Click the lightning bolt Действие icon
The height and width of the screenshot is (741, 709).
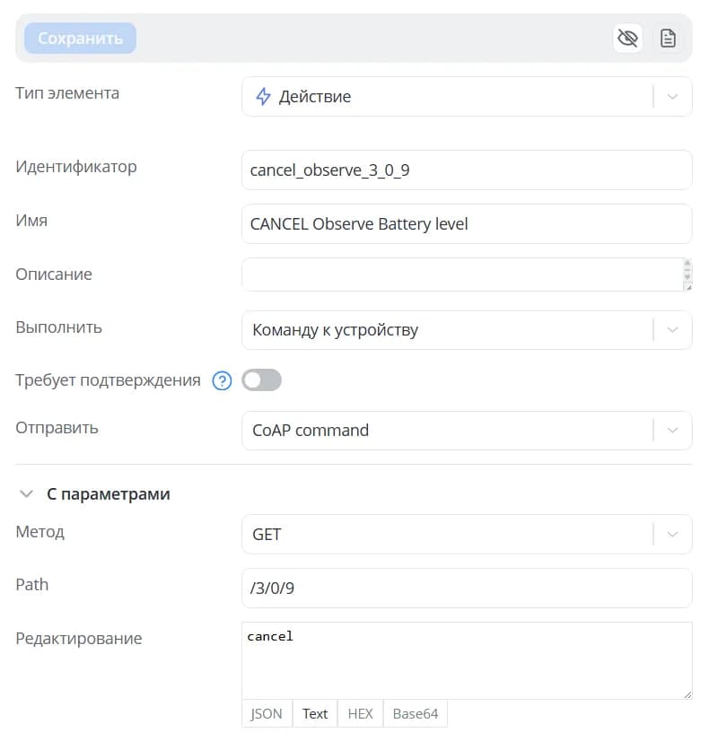(263, 96)
